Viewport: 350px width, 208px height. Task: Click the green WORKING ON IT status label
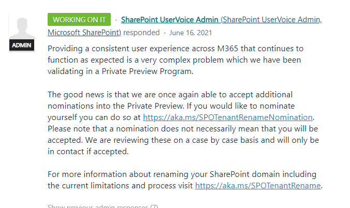click(x=79, y=20)
